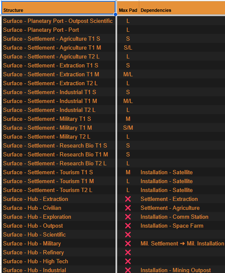Image resolution: width=225 pixels, height=273 pixels.
Task: Click the red X for Hub - Civilian
Action: (128, 208)
